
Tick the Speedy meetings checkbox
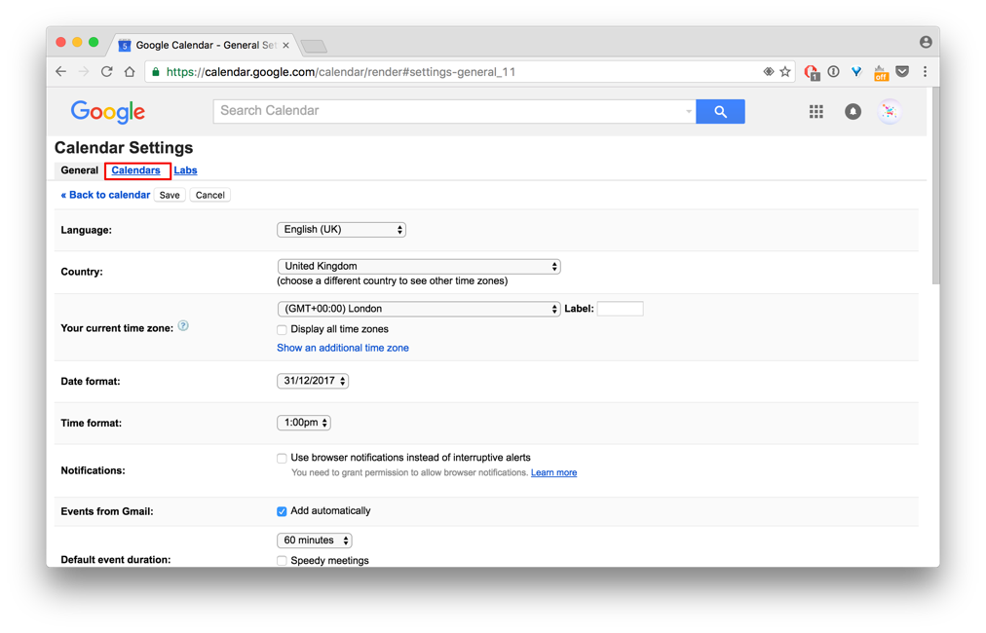(282, 561)
